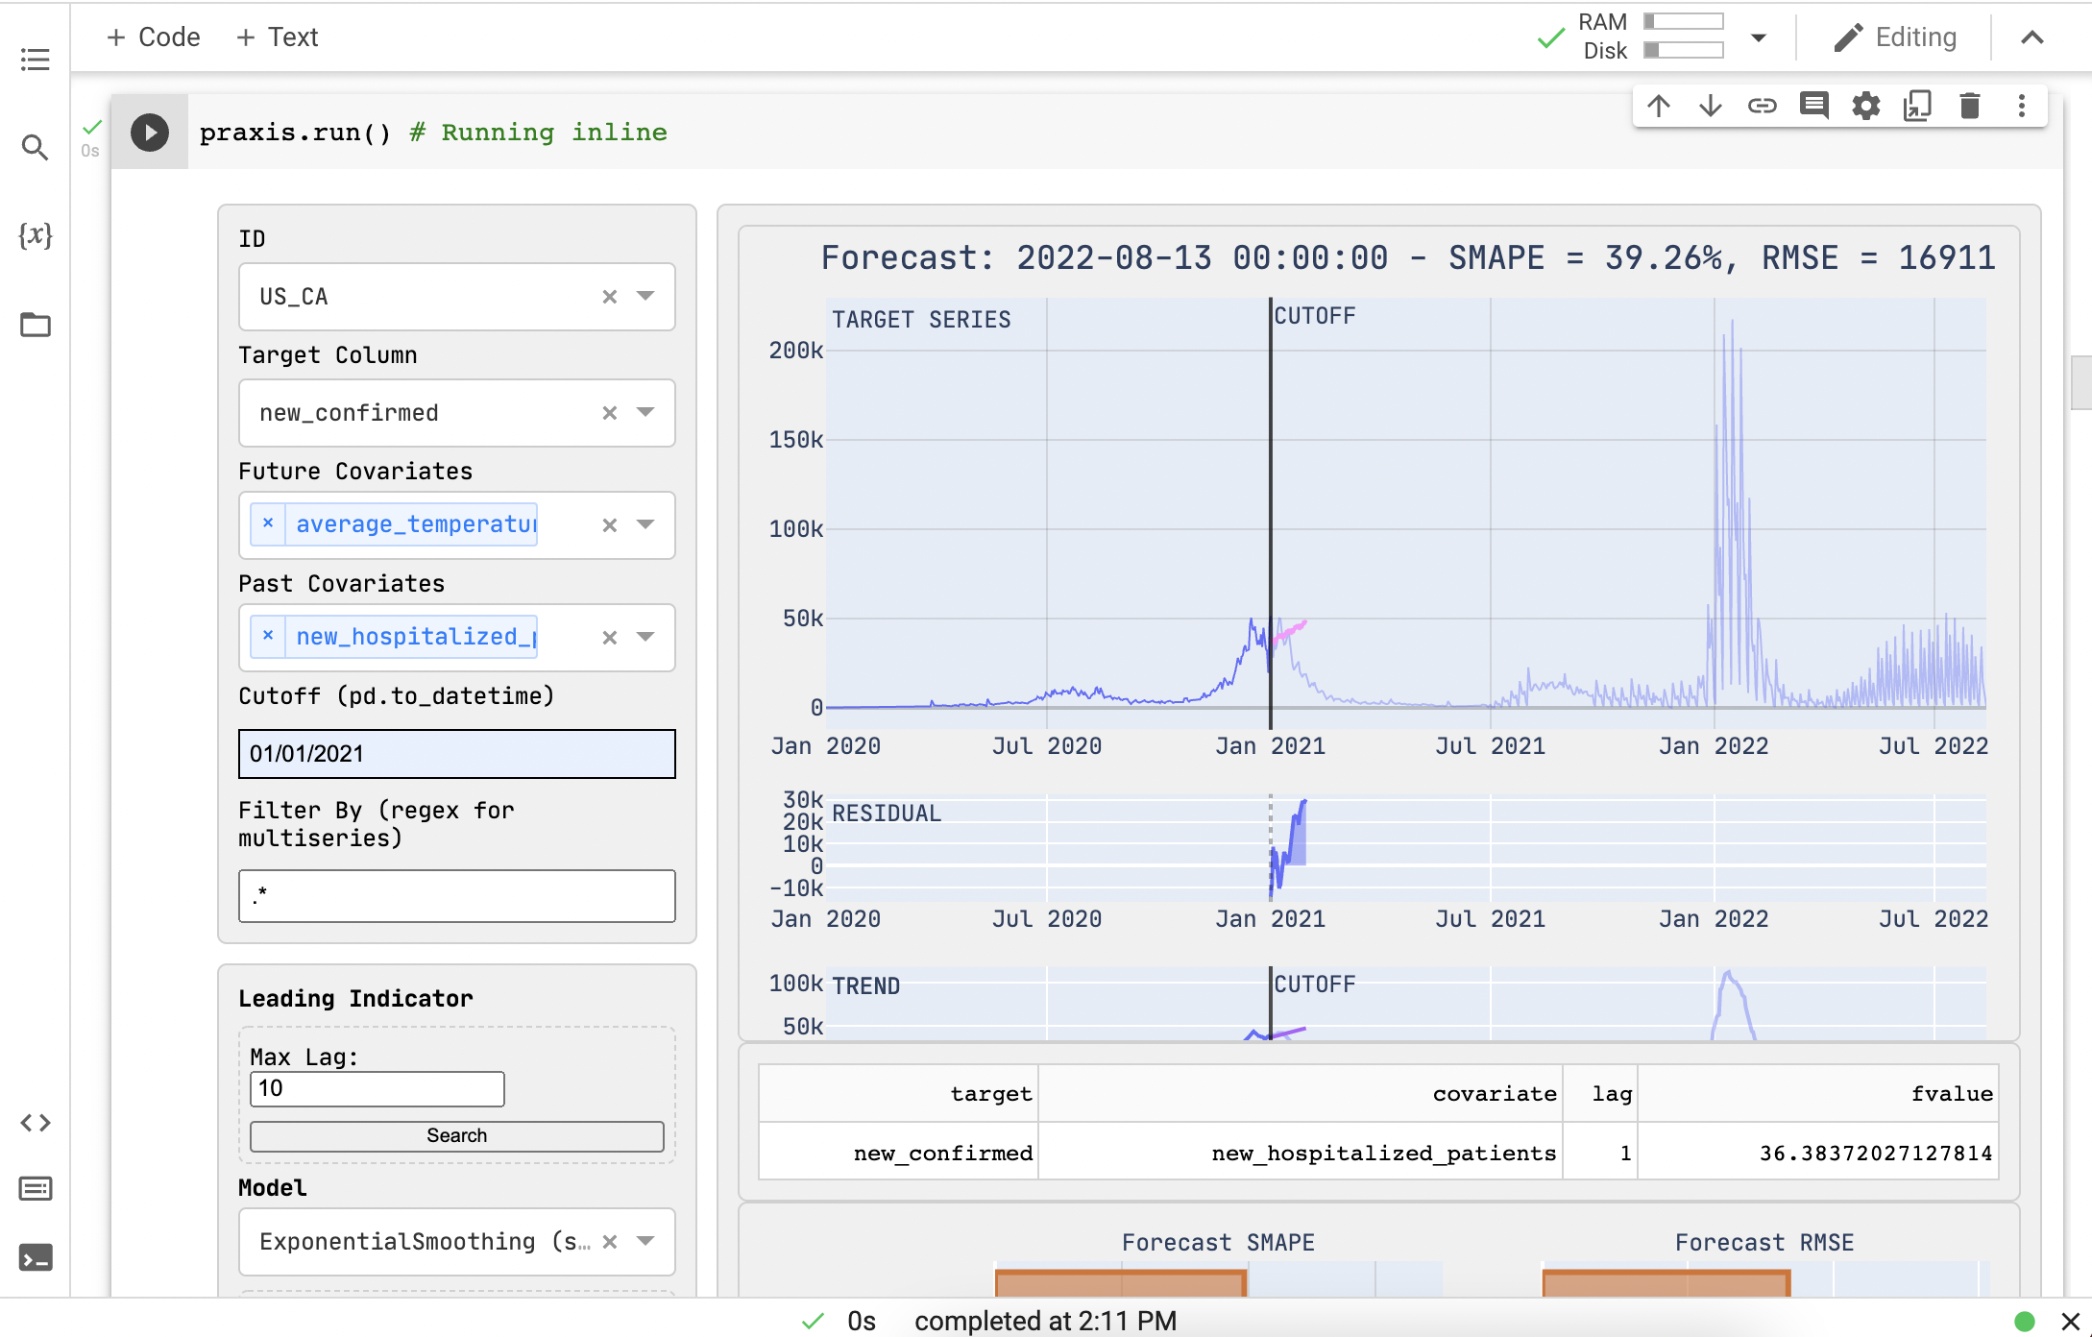Click the page scrollbar on right edge

[x=2081, y=382]
